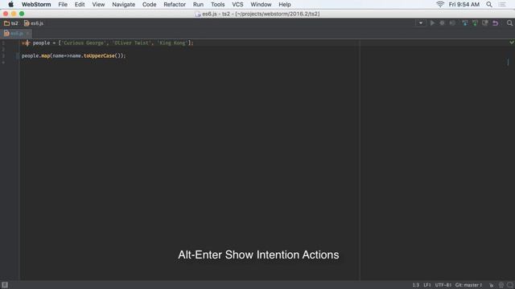The height and width of the screenshot is (289, 515).
Task: Click line number 1 in the gutter
Action: [x=3, y=43]
